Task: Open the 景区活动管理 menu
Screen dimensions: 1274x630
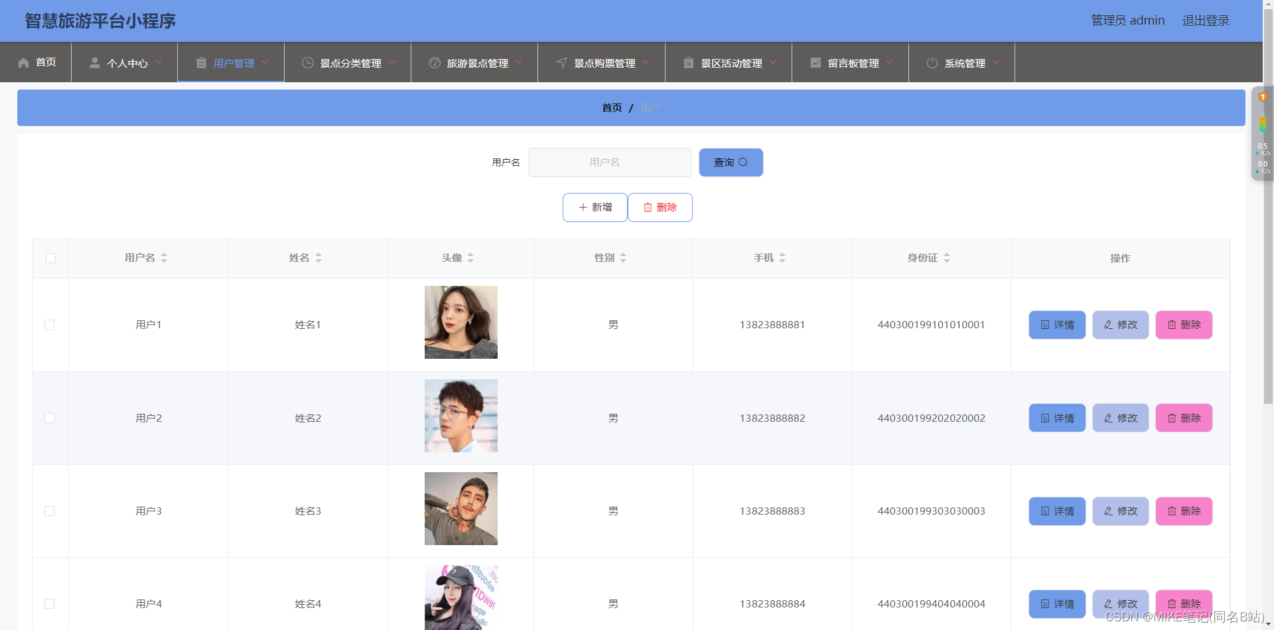Action: [729, 62]
